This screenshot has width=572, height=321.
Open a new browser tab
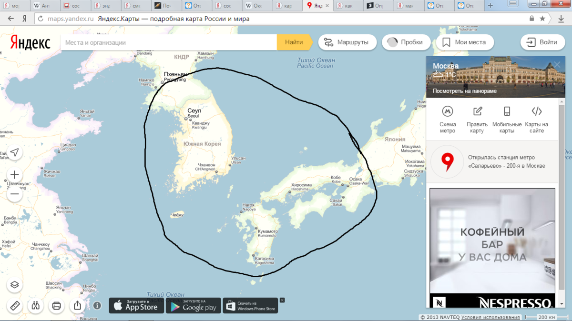(x=490, y=6)
